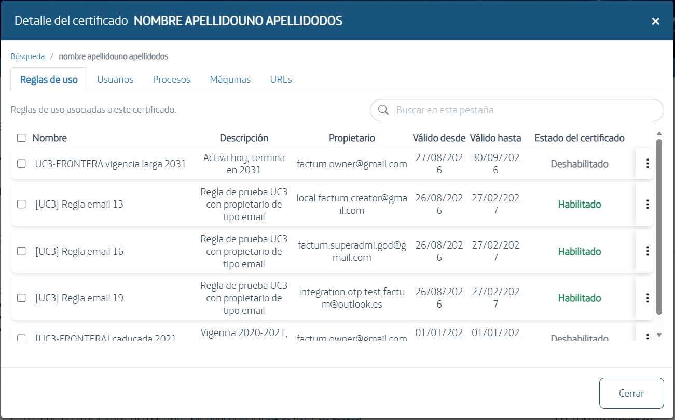Open three-dot menu for Regla email 13

(x=647, y=204)
